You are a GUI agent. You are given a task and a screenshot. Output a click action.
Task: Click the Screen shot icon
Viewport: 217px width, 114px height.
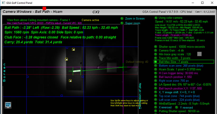tap(8, 105)
